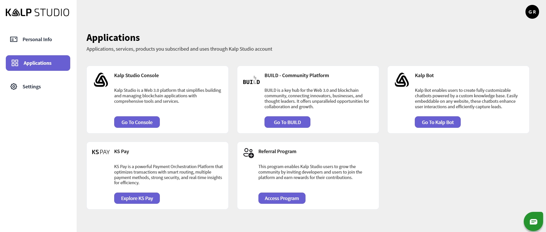Click the Explore KS Pay button

[x=137, y=198]
